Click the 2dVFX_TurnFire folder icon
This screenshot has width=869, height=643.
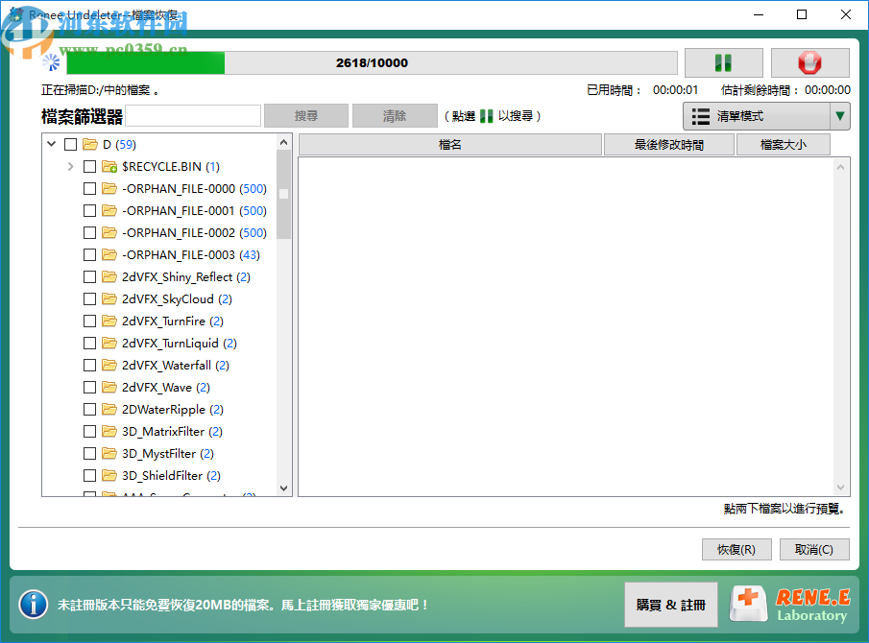click(109, 321)
